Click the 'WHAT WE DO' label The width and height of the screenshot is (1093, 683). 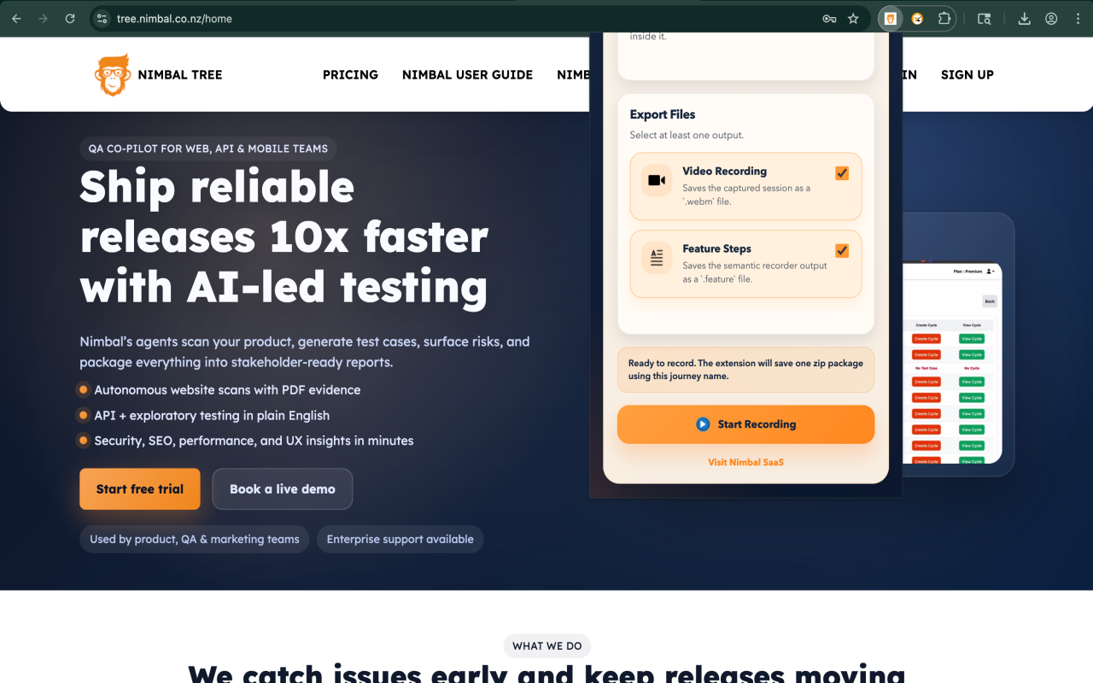click(x=547, y=646)
